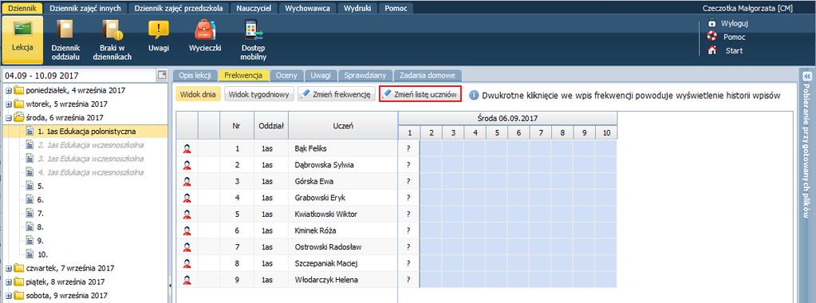Image resolution: width=816 pixels, height=303 pixels.
Task: Click document icon of lesson 5.
Action: pos(30,186)
